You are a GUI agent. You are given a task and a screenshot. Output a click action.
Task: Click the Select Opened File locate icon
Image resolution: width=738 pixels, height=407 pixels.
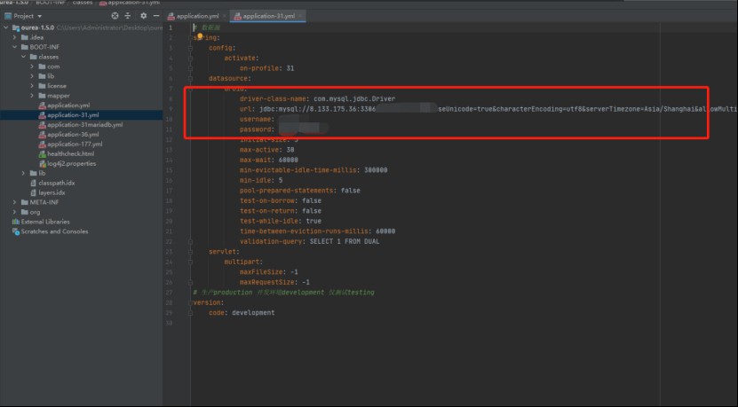pyautogui.click(x=115, y=16)
